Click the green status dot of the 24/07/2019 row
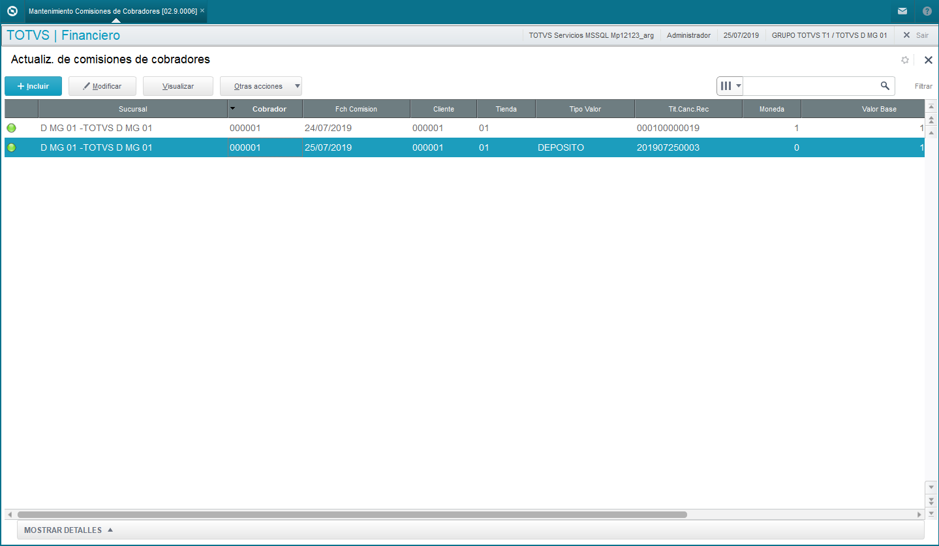The height and width of the screenshot is (546, 939). [x=11, y=128]
